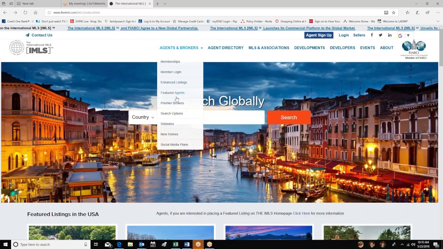Open the LinkedIn icon link
This screenshot has width=443, height=249.
(x=390, y=35)
